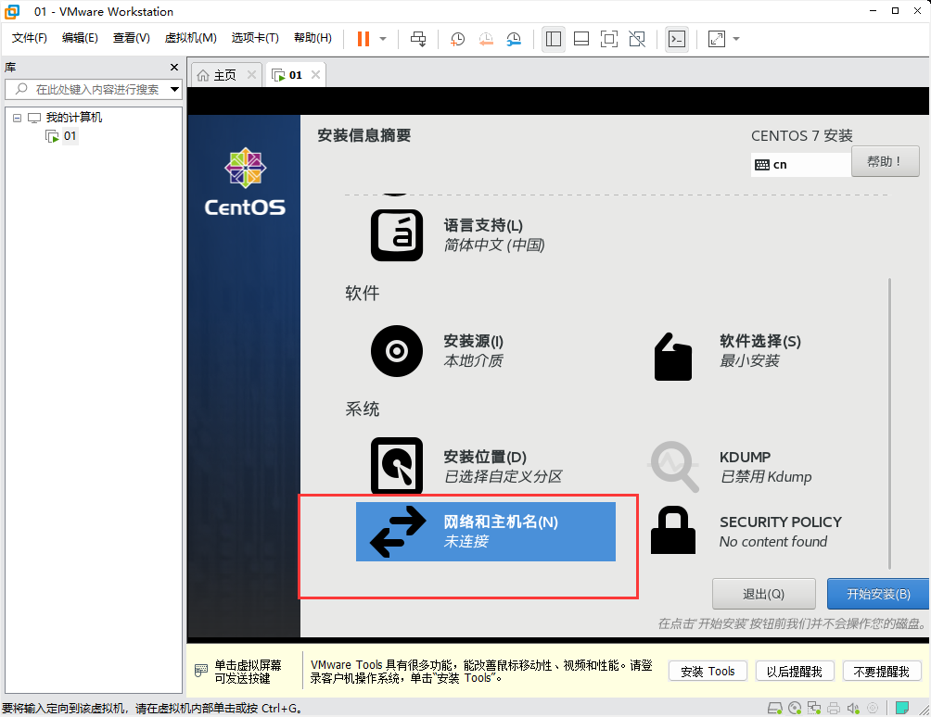Viewport: 931px width, 717px height.
Task: Send Ctrl+Alt+Del to the virtual machine
Action: [418, 39]
